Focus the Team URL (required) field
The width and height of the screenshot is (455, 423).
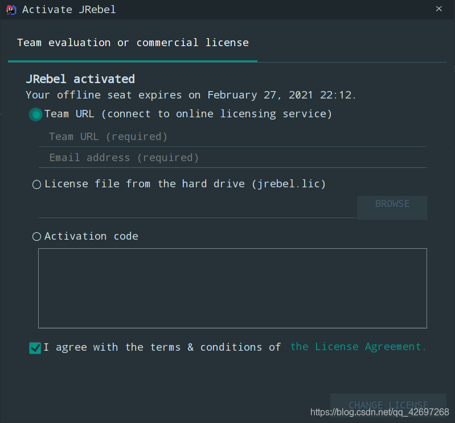(232, 137)
